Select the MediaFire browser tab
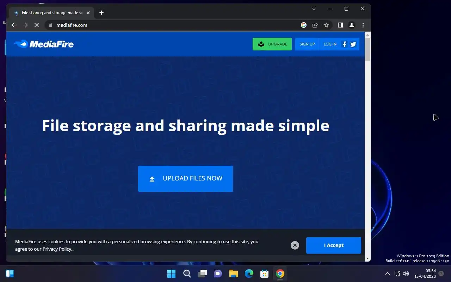Image resolution: width=451 pixels, height=282 pixels. pos(51,13)
